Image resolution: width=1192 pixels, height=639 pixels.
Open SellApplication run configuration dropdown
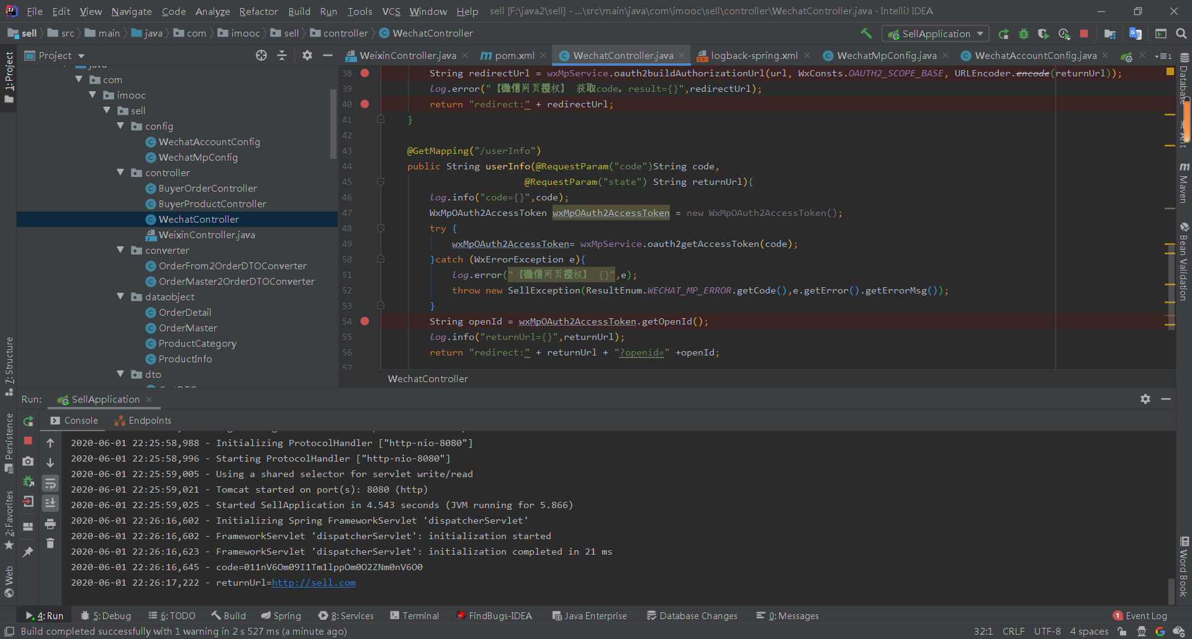point(936,34)
